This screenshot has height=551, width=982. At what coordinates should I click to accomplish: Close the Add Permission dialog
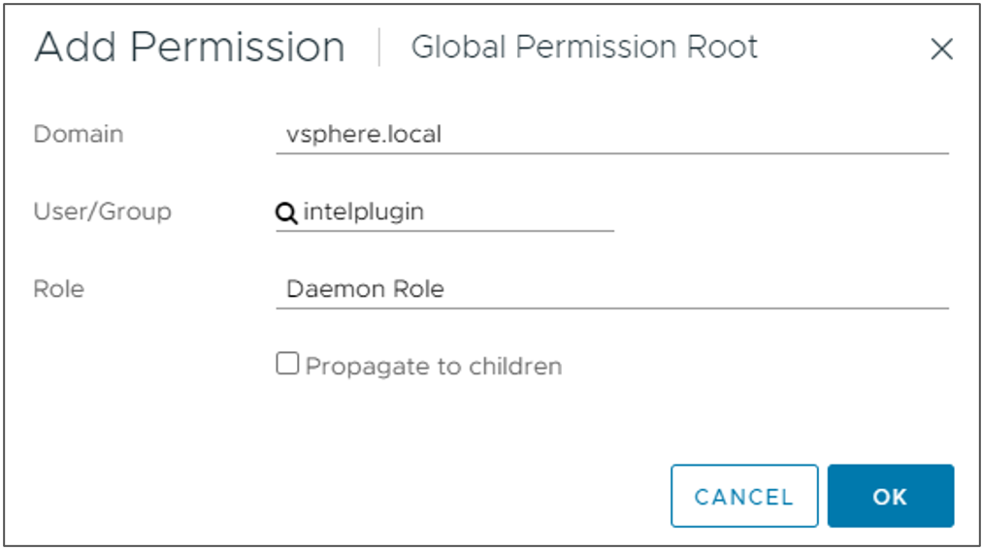pyautogui.click(x=941, y=49)
